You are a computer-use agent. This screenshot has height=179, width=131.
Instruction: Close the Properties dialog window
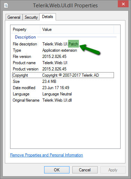[x=123, y=4]
